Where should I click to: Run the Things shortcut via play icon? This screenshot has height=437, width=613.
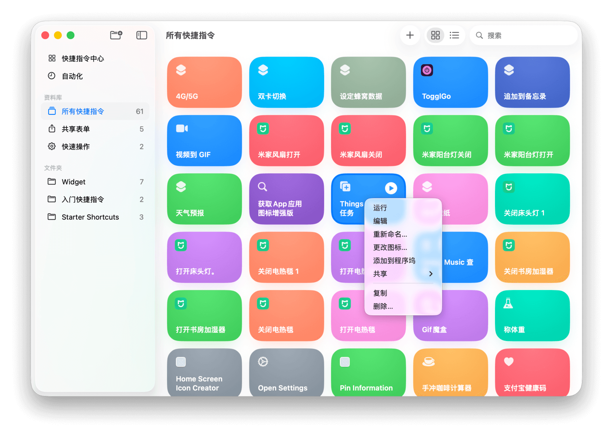[390, 188]
